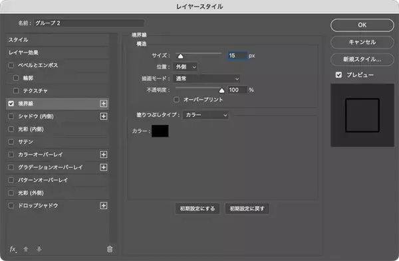The width and height of the screenshot is (399, 261).
Task: Enable the パターンオーバーレイ checkbox
Action: pyautogui.click(x=11, y=180)
